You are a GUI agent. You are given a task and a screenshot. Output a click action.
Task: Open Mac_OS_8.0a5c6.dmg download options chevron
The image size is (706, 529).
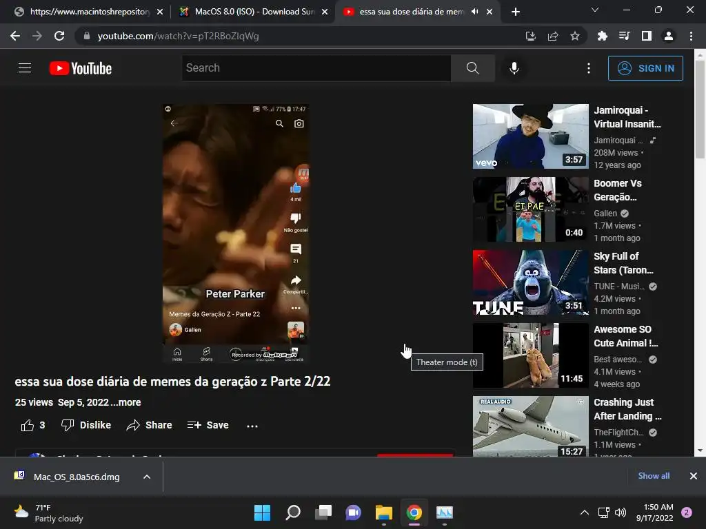(x=147, y=477)
